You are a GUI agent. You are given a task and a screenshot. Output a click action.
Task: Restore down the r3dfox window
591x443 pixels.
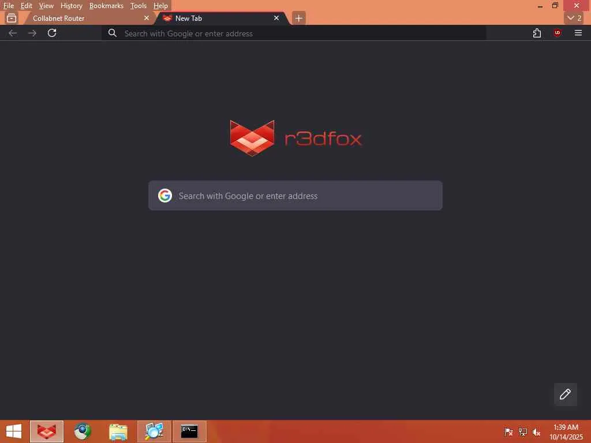[x=555, y=6]
